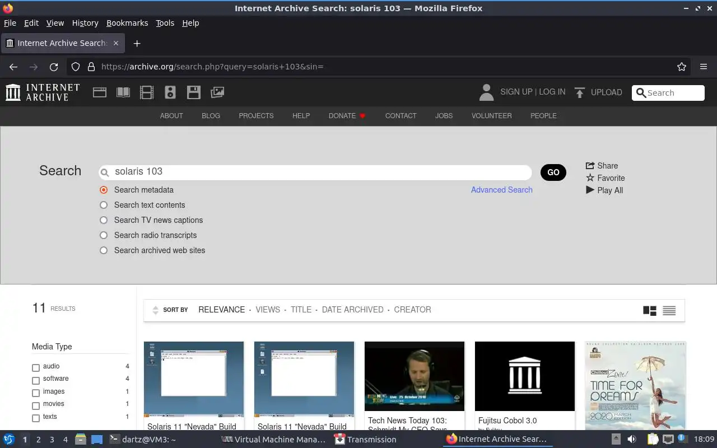The height and width of the screenshot is (448, 717).
Task: Select Search metadata radio button
Action: pyautogui.click(x=104, y=190)
